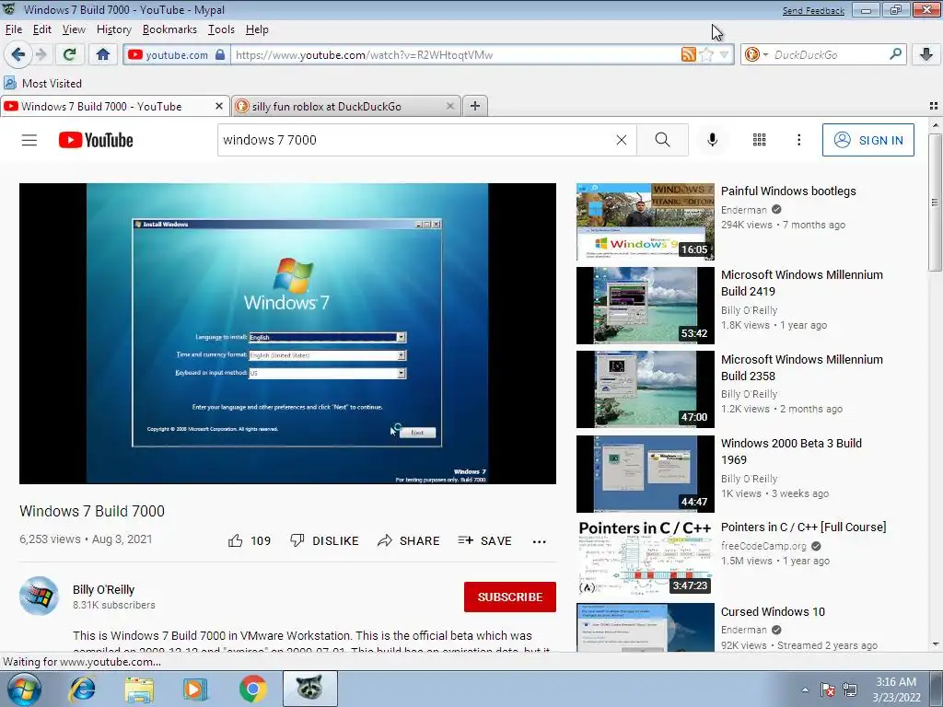Open the Edit menu
Image resolution: width=943 pixels, height=707 pixels.
tap(41, 29)
